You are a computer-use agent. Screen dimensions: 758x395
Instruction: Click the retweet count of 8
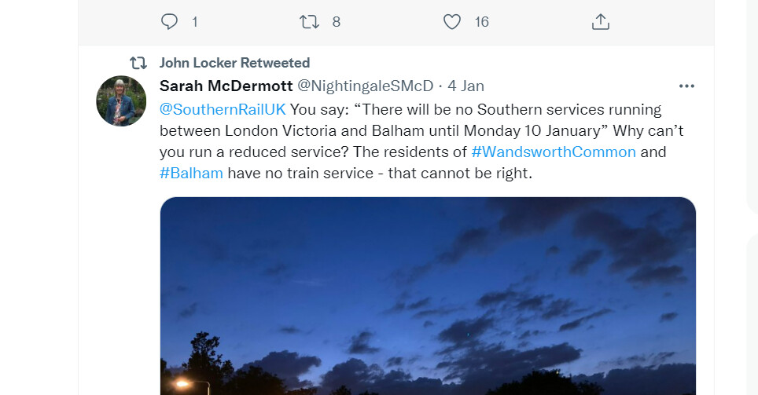click(336, 22)
